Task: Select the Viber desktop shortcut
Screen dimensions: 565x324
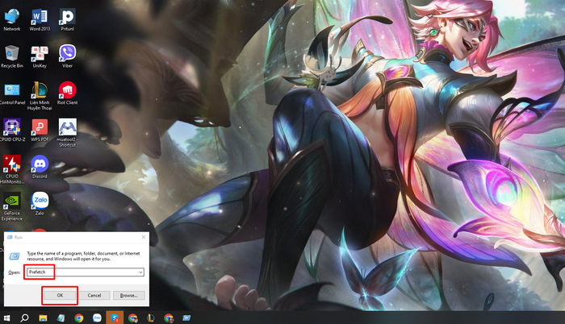Action: [x=67, y=56]
